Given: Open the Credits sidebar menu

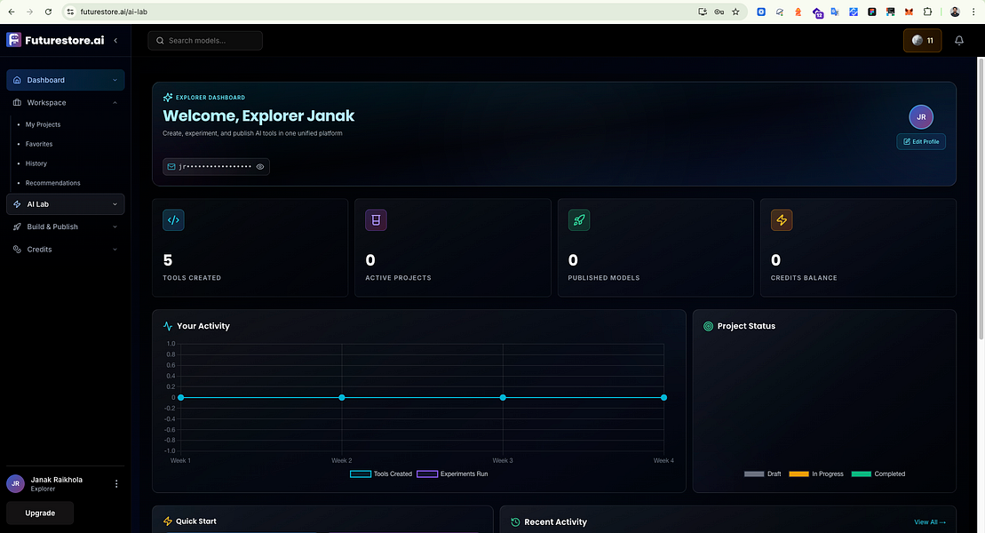Looking at the screenshot, I should 66,250.
